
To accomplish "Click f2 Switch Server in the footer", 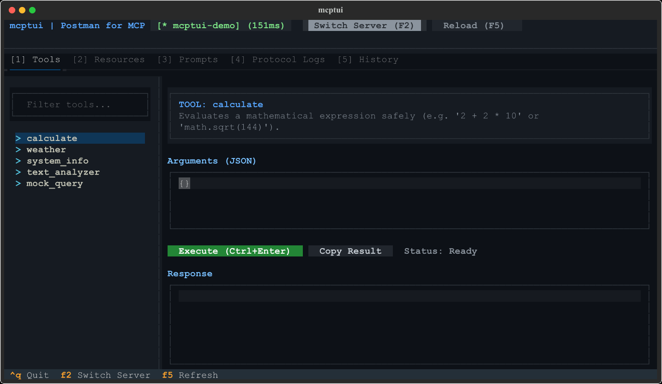I will point(105,375).
